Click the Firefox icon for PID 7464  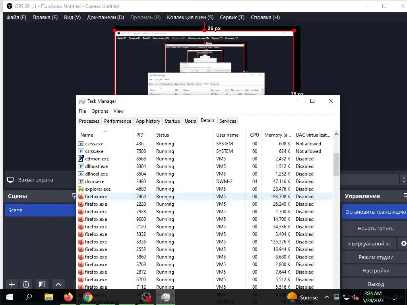81,196
